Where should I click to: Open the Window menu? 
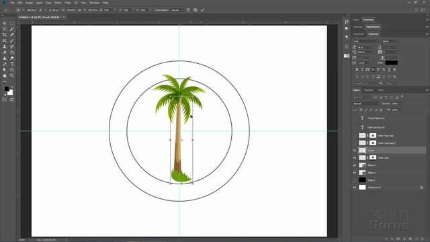click(94, 3)
